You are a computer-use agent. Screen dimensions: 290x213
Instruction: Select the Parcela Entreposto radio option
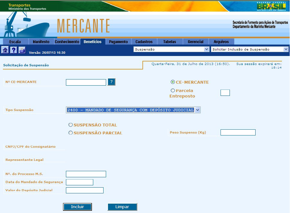[173, 90]
